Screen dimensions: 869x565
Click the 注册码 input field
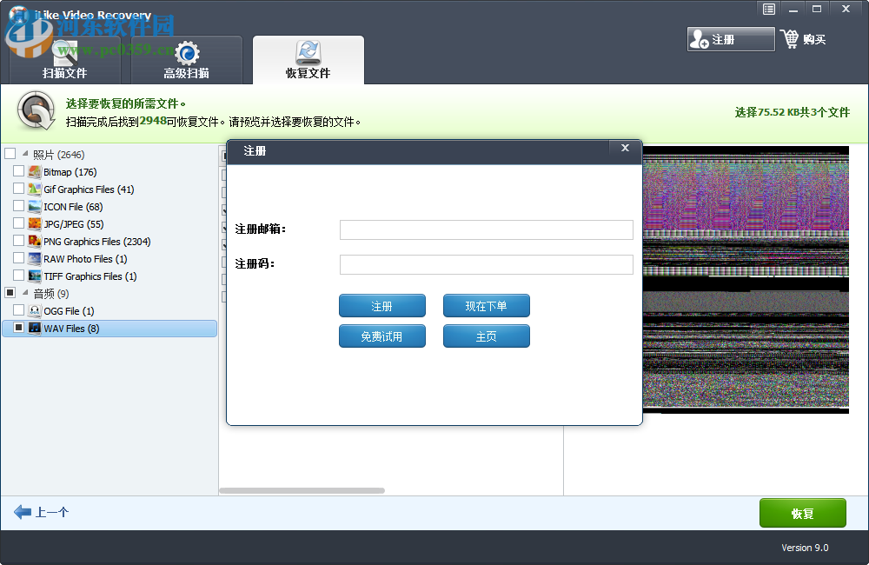(486, 264)
